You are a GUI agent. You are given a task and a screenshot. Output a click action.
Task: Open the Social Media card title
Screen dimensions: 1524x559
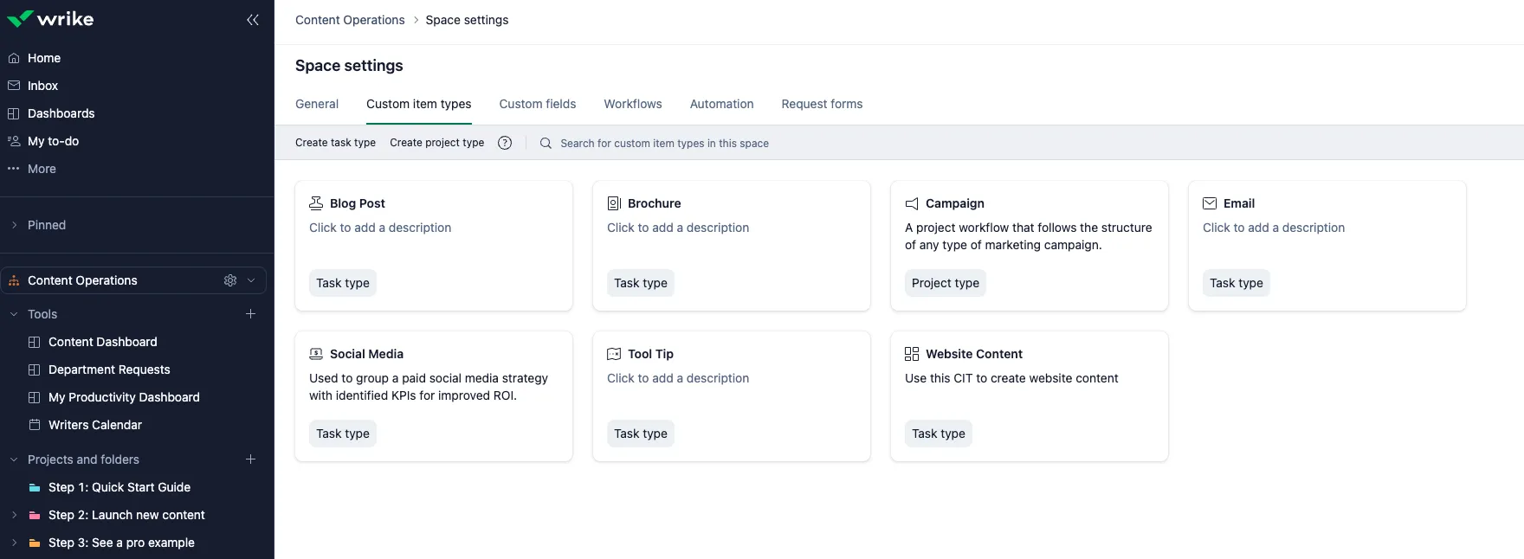click(x=366, y=354)
